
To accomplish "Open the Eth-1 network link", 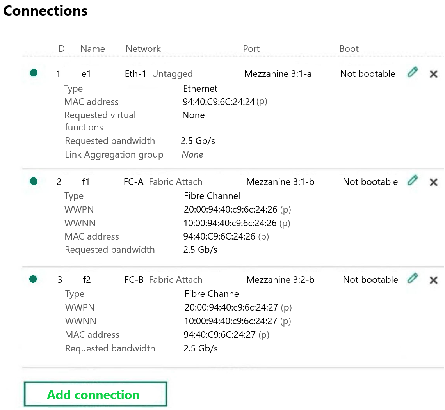I will click(x=136, y=74).
